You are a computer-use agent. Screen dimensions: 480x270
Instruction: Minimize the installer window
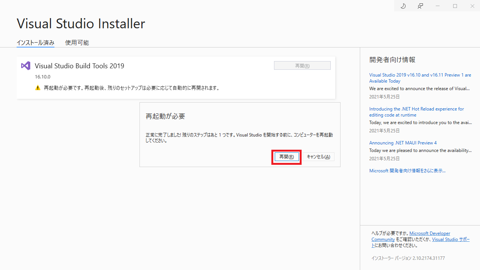point(438,6)
